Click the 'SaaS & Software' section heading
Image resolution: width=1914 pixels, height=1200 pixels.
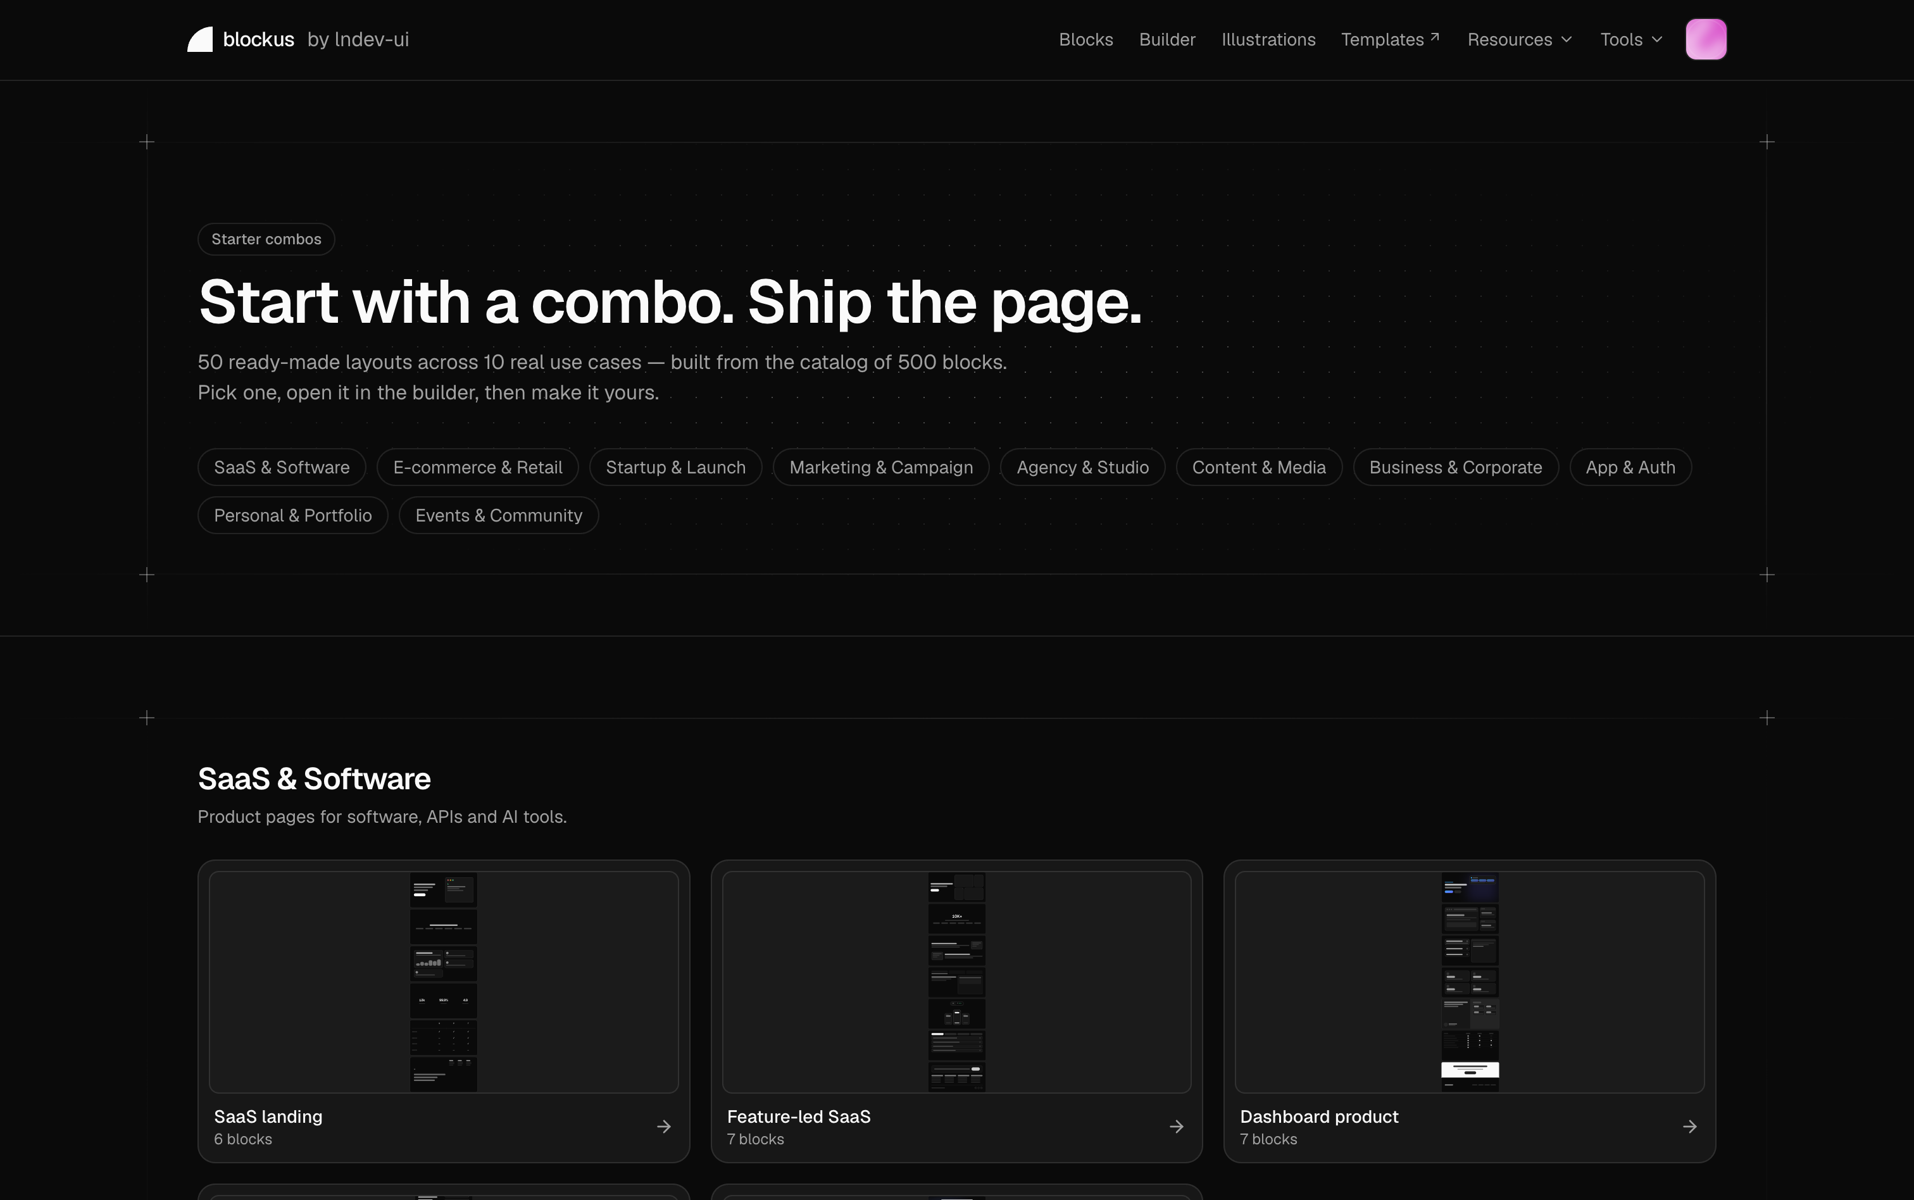coord(314,778)
